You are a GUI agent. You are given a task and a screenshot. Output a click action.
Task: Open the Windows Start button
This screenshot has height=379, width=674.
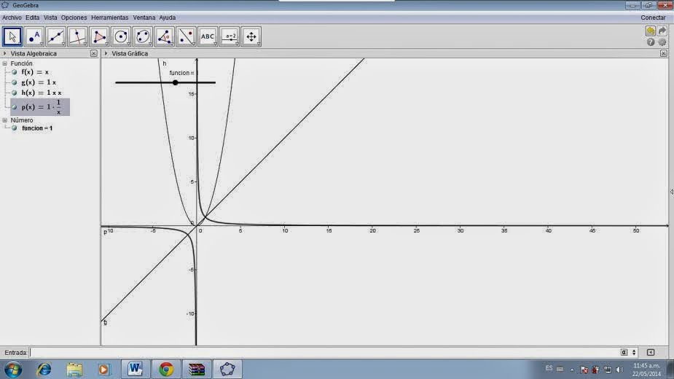[x=13, y=370]
